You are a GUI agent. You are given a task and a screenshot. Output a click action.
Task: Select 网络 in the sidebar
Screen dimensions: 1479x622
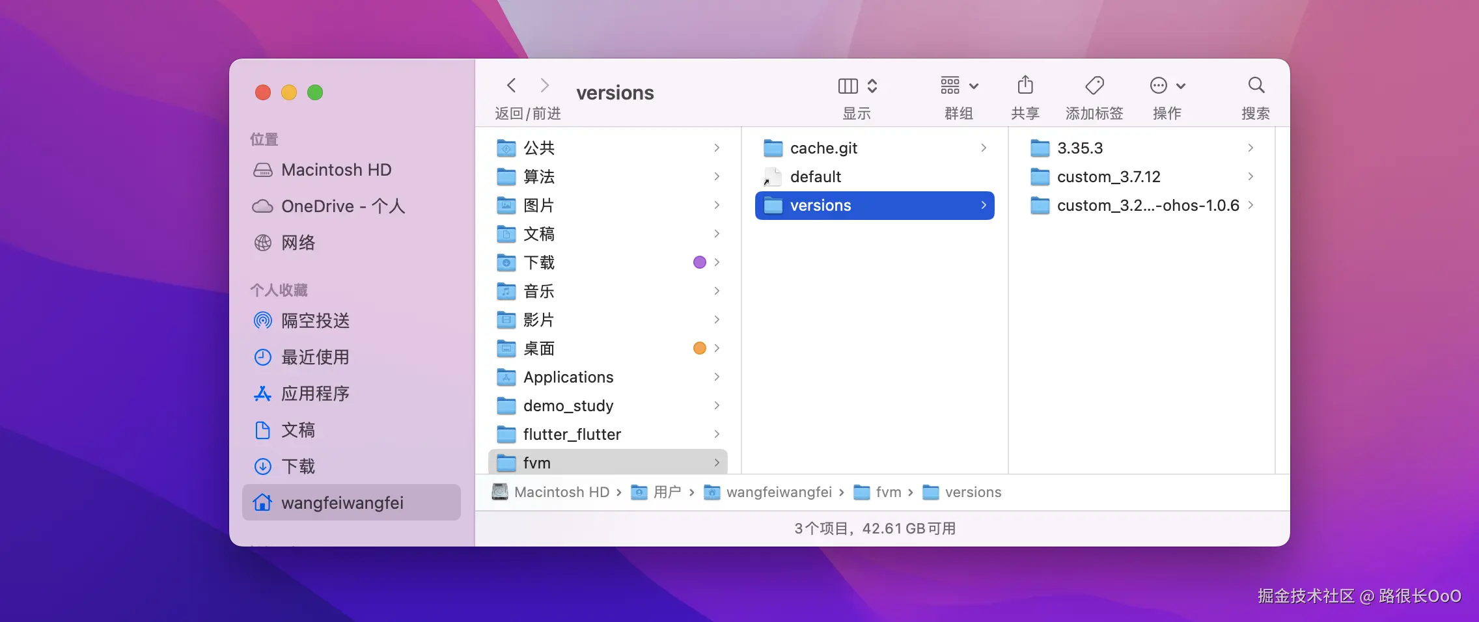coord(352,243)
